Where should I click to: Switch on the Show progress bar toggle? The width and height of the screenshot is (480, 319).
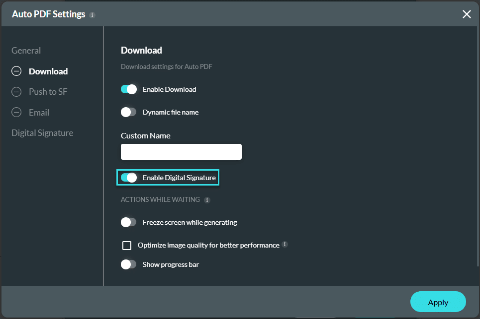click(129, 264)
